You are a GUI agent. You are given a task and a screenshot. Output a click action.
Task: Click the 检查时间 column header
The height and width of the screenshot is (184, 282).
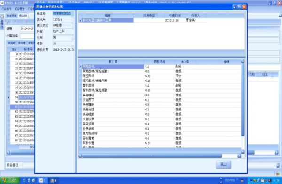(175, 15)
